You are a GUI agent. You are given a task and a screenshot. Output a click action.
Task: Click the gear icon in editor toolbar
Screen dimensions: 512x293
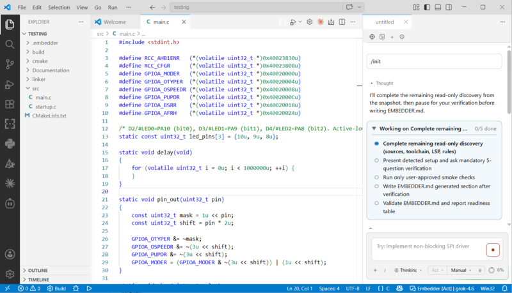click(x=310, y=22)
